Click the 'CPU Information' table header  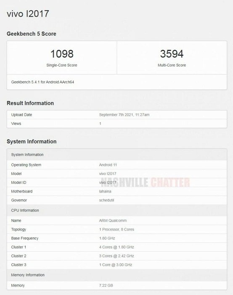tap(117, 210)
